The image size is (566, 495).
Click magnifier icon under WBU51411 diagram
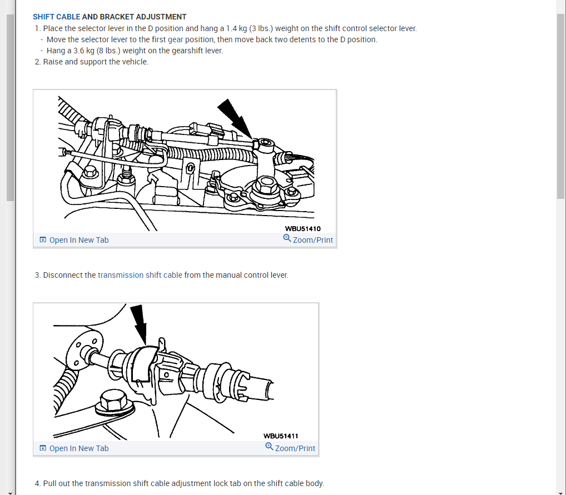[269, 446]
